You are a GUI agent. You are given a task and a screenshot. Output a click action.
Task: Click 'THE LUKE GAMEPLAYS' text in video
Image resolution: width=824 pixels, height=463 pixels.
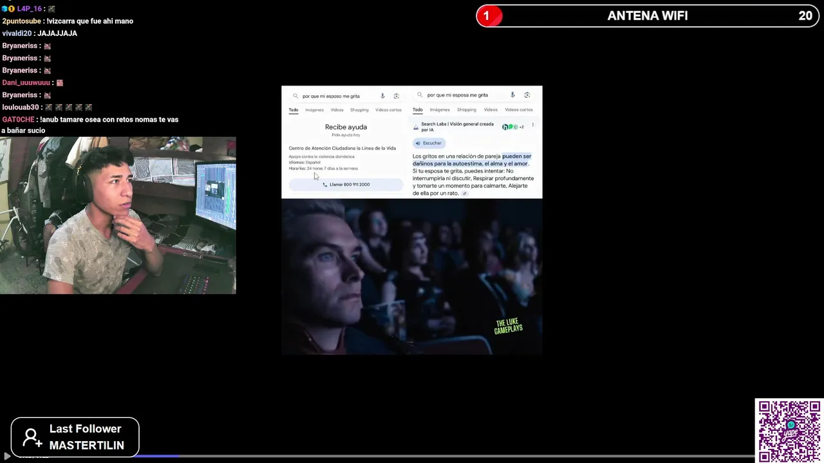click(x=508, y=326)
